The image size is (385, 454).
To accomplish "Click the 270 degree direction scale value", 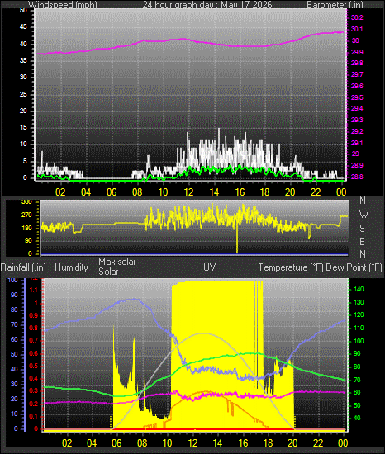I will tap(26, 215).
